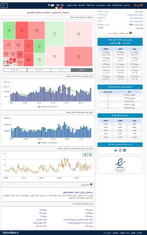Click OptionBaaz.ir footer text
147x235 pixels.
[11, 233]
